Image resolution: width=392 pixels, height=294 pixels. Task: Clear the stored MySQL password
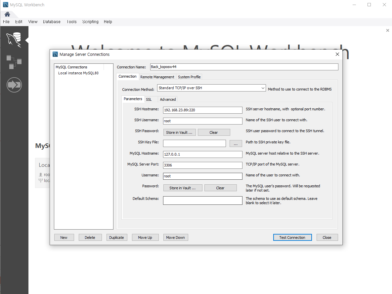coord(221,188)
